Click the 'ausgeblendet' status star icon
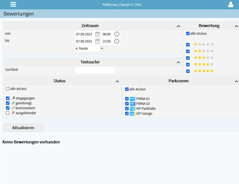239x184 pixels. 13,113
